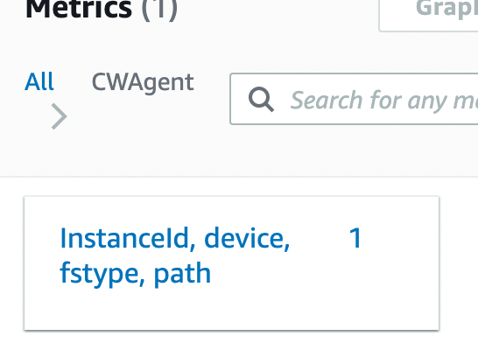Focus the 'Search for any metric' field
Image resolution: width=478 pixels, height=357 pixels.
(x=354, y=99)
